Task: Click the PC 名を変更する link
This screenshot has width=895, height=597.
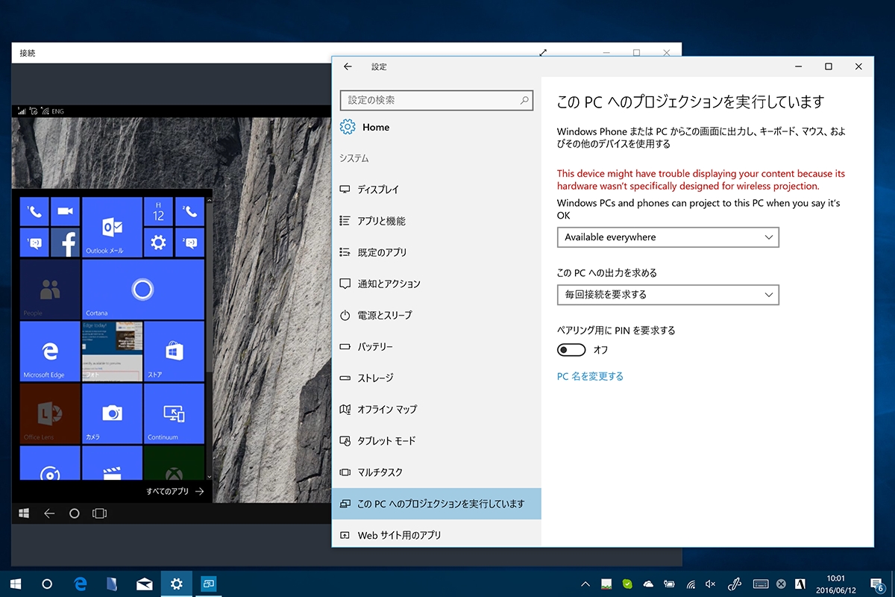Action: pyautogui.click(x=590, y=377)
